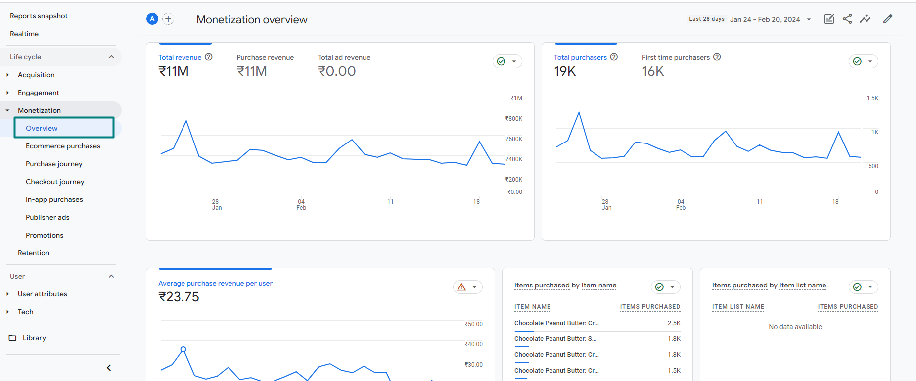Image resolution: width=916 pixels, height=381 pixels.
Task: Click the share this report icon
Action: (847, 19)
